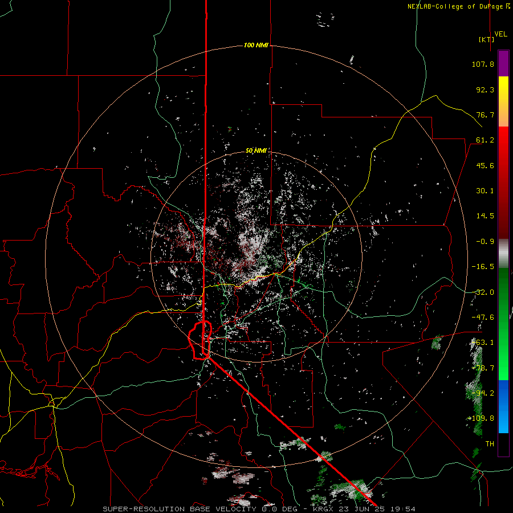Select the 61.2 legend value
The height and width of the screenshot is (513, 513).
485,140
